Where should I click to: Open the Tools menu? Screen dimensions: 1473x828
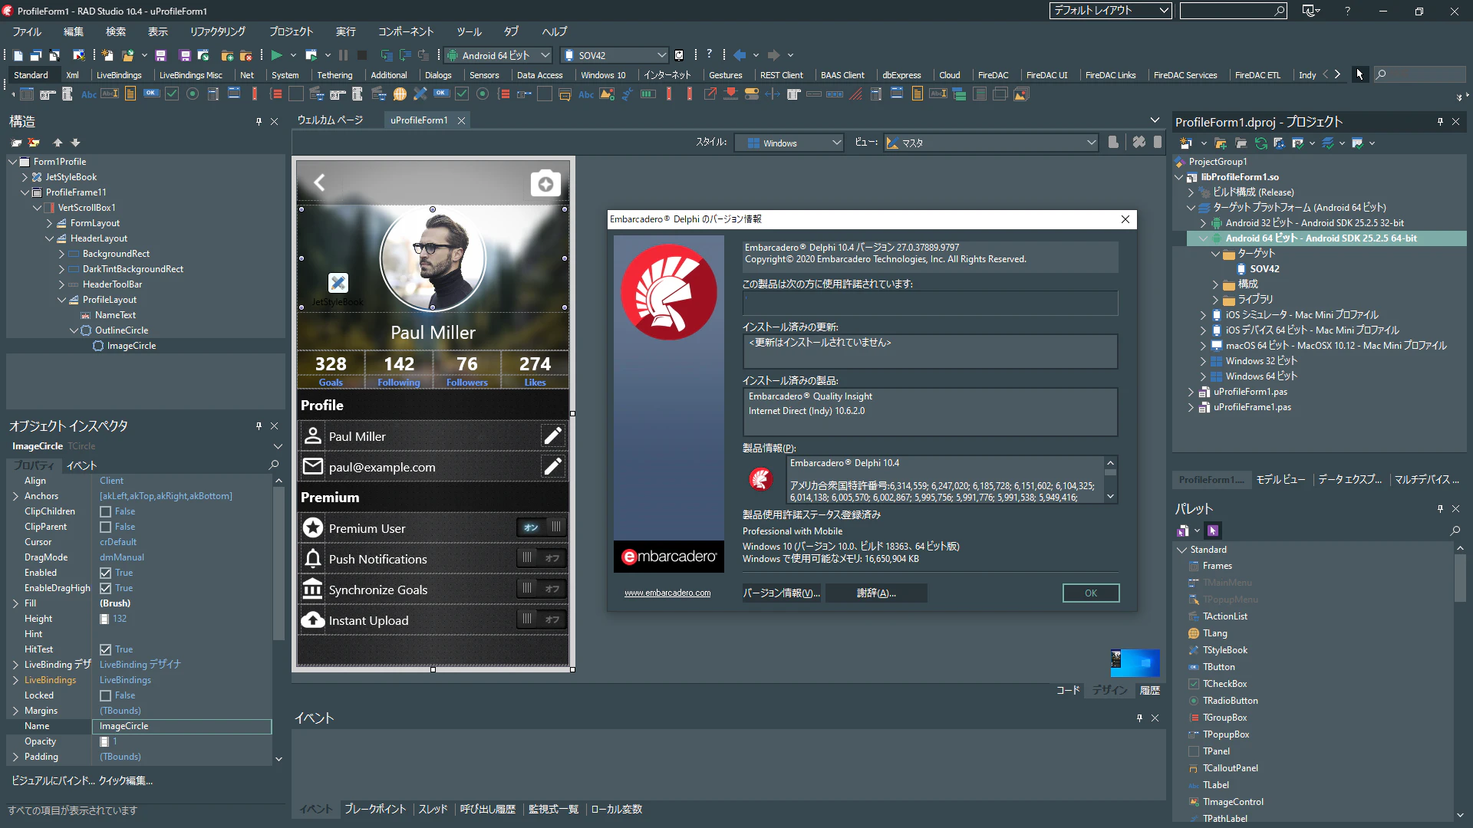click(x=469, y=31)
